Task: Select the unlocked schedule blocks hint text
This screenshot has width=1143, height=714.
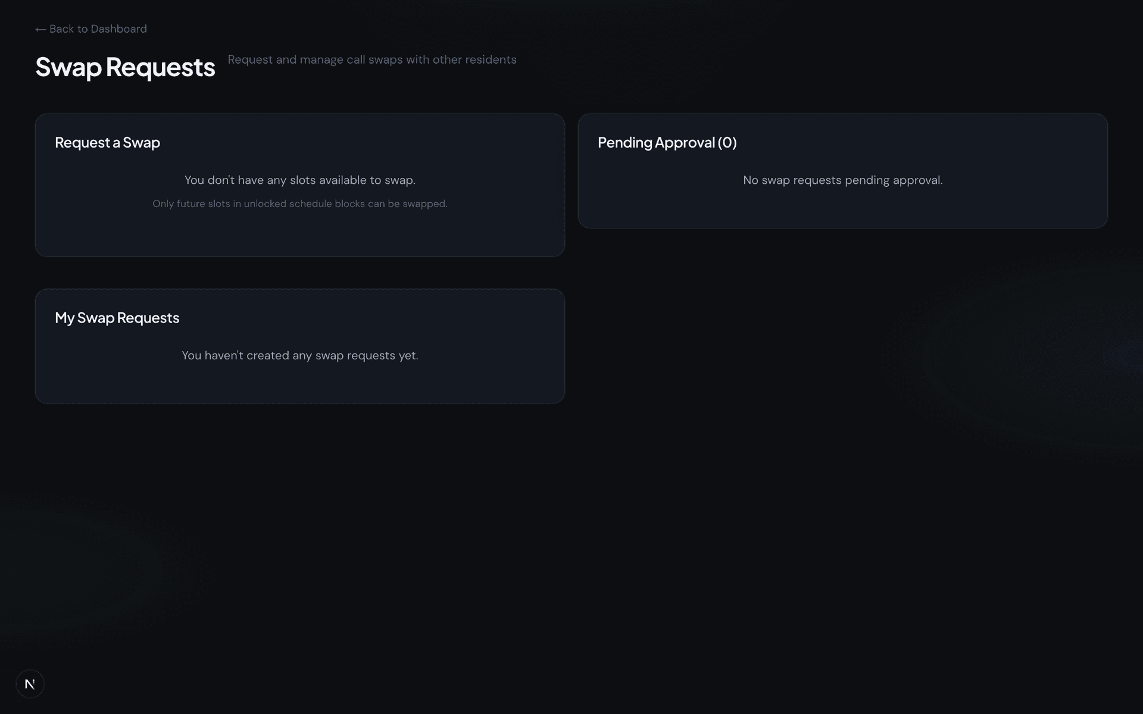Action: pos(299,203)
